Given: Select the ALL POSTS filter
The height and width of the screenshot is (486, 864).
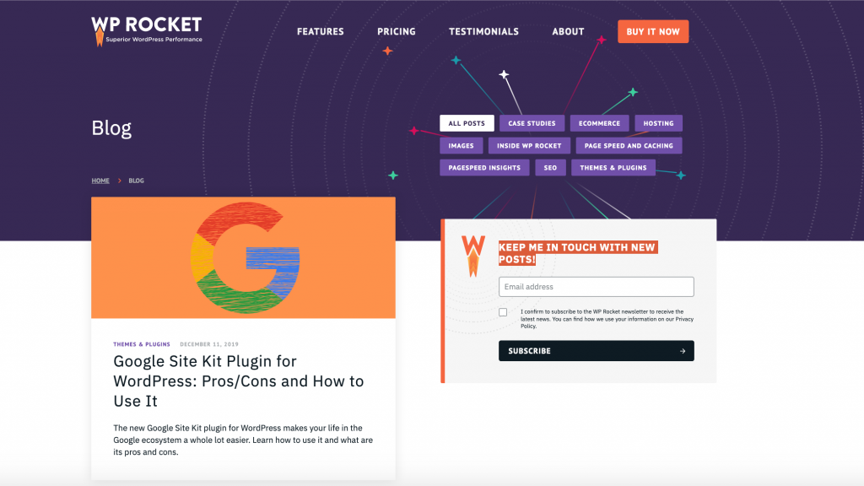Looking at the screenshot, I should tap(467, 122).
